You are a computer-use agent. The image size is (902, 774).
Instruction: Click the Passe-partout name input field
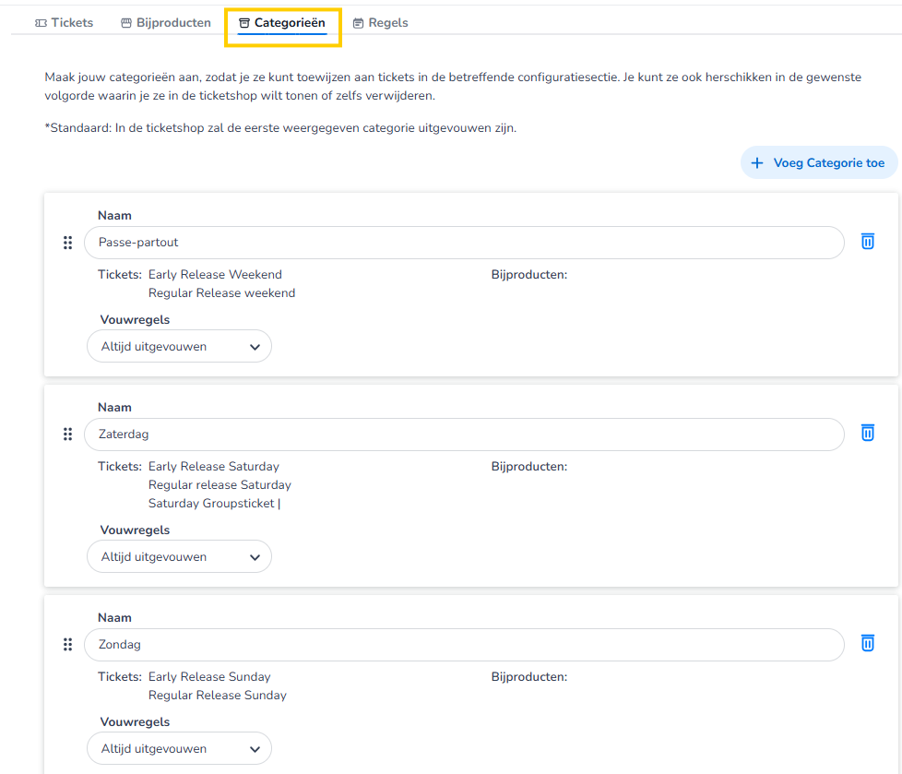[463, 243]
